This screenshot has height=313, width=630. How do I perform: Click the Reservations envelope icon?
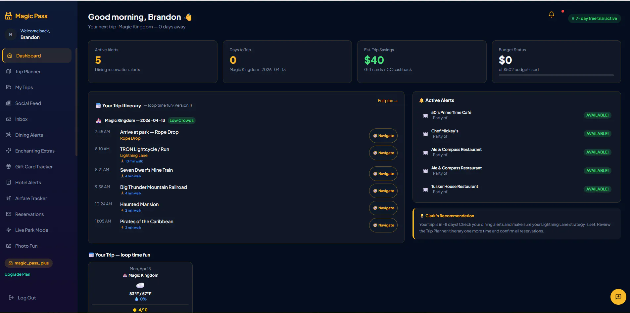point(9,214)
